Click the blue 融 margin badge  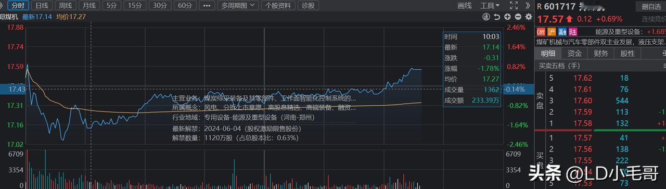coord(562,32)
